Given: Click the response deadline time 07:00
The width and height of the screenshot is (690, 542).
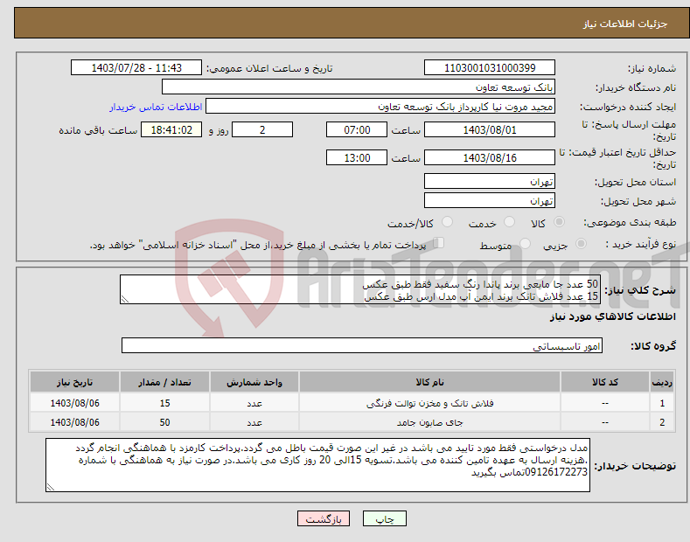Looking at the screenshot, I should (357, 129).
